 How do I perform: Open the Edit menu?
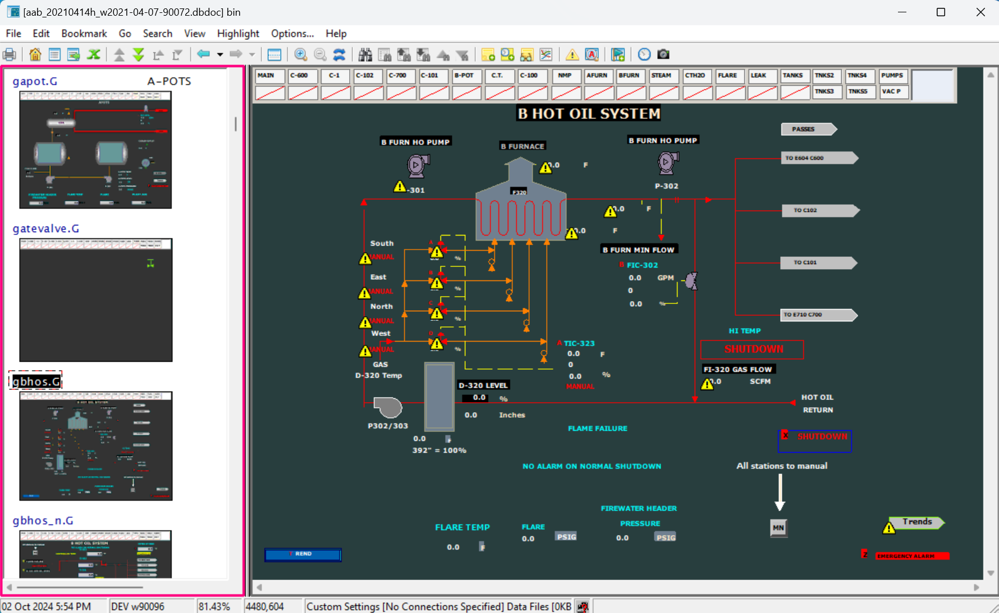(x=41, y=34)
